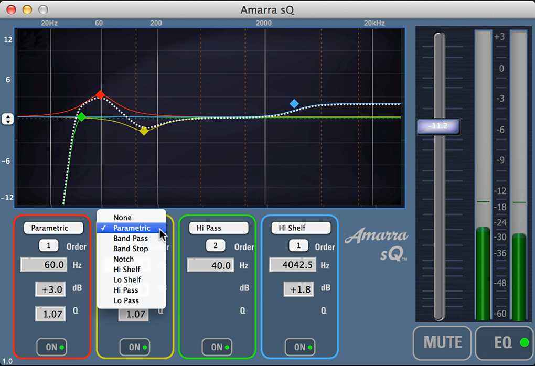This screenshot has height=366, width=535.
Task: Open the red band Parametric filter dropdown
Action: [53, 228]
